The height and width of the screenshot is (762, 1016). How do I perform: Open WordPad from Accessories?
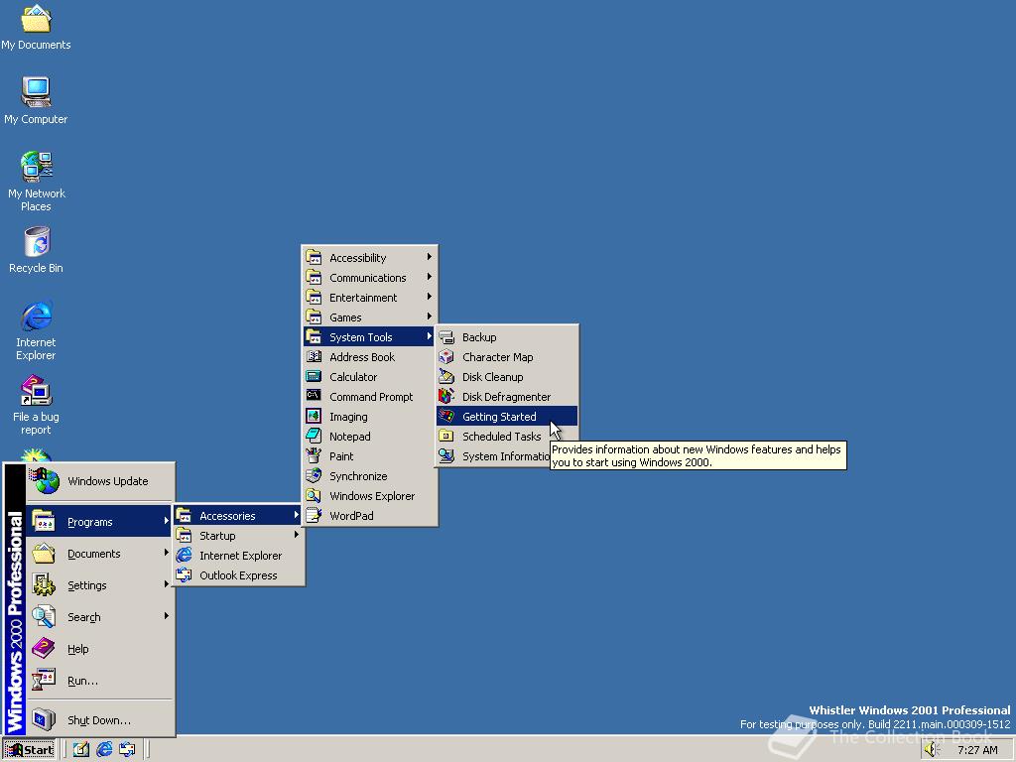tap(369, 516)
